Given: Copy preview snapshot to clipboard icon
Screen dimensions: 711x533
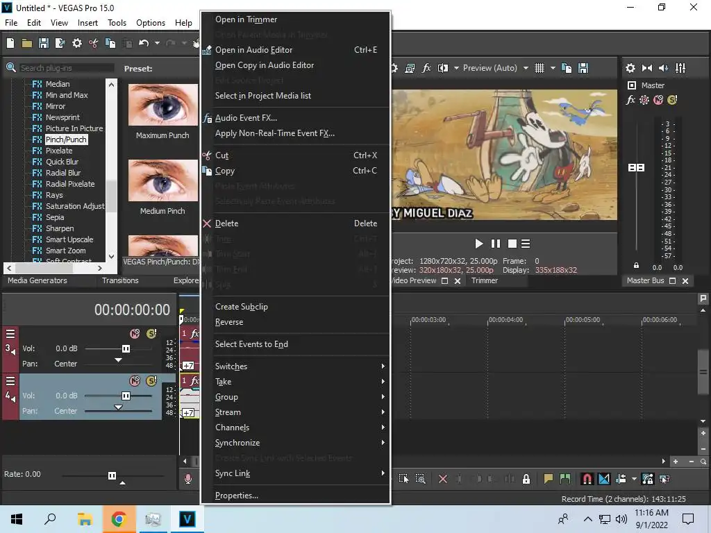Looking at the screenshot, I should (x=567, y=68).
